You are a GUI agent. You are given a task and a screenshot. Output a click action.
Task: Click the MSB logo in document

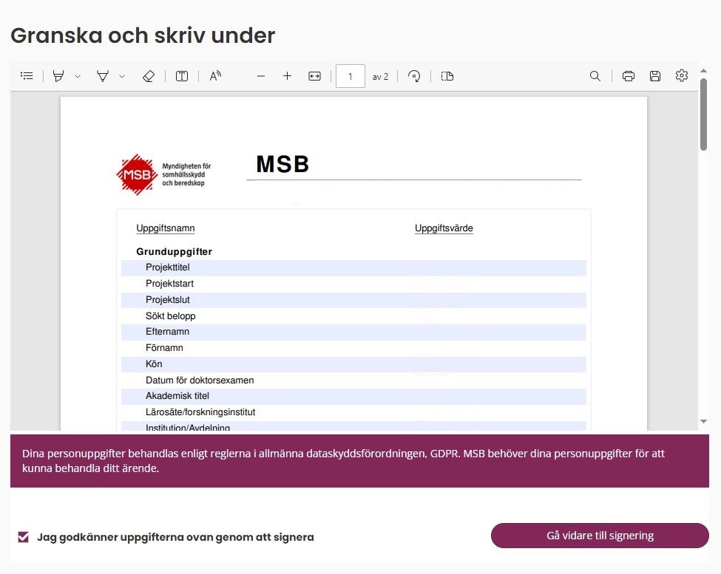pos(163,174)
